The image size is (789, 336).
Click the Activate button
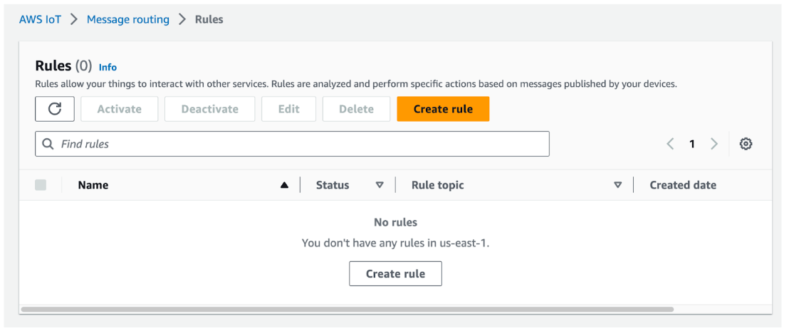[119, 109]
